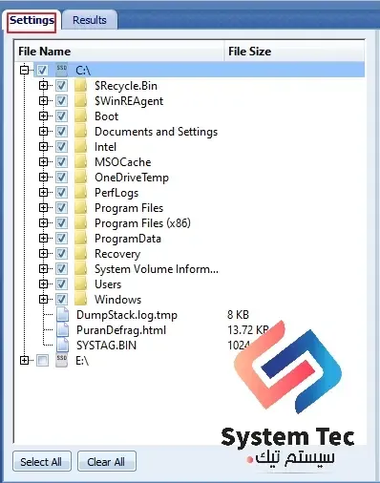Screen dimensions: 380x483
Task: Uncheck the Recovery folder checkbox
Action: click(x=61, y=253)
